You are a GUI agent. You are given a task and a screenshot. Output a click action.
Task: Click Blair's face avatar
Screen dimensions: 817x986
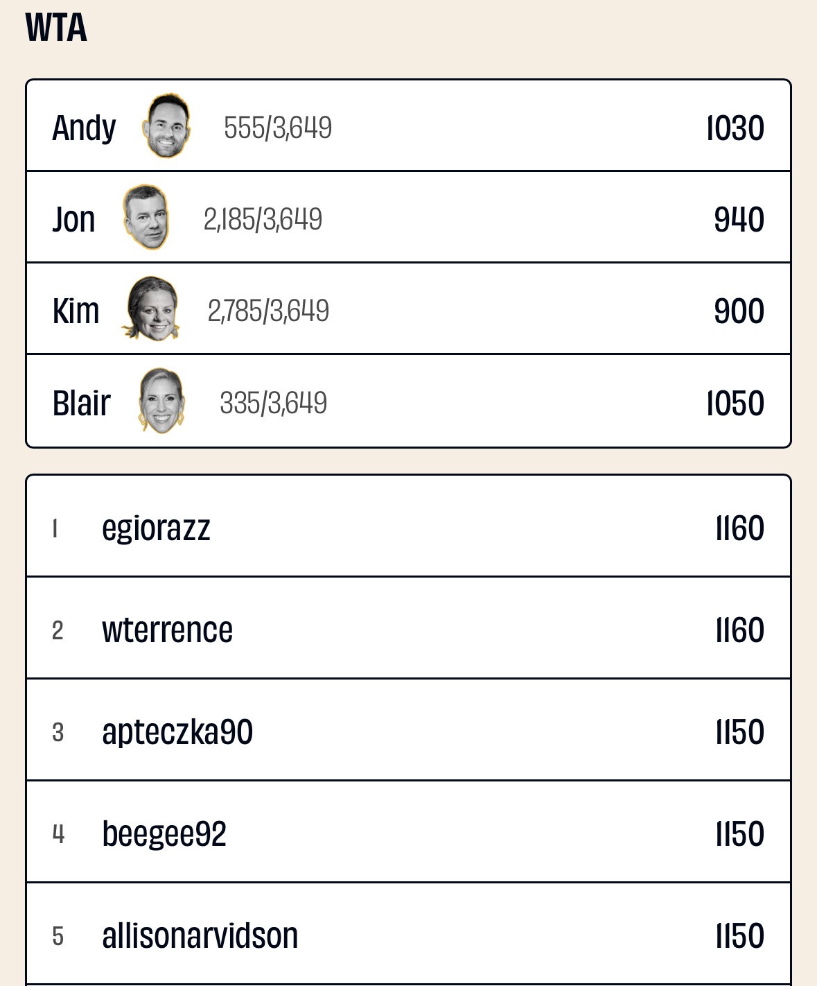(x=161, y=401)
